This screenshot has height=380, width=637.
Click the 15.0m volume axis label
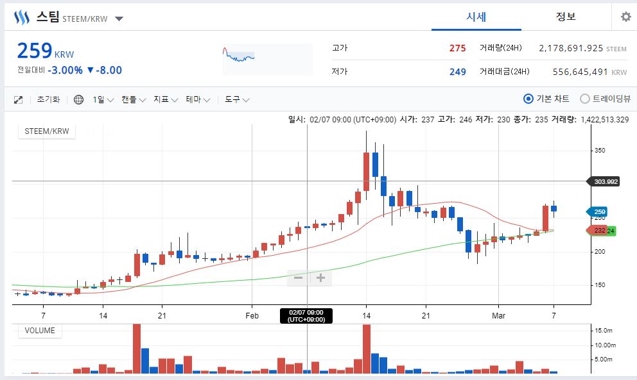tap(603, 331)
